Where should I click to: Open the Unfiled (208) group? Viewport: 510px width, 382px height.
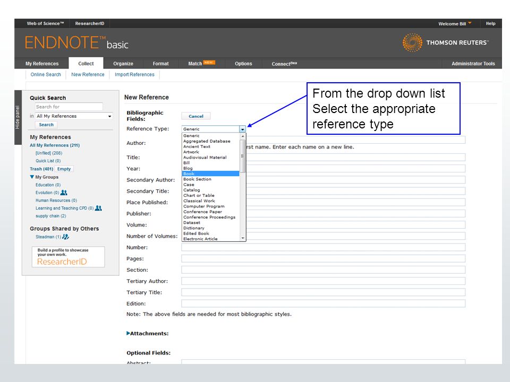coord(49,153)
